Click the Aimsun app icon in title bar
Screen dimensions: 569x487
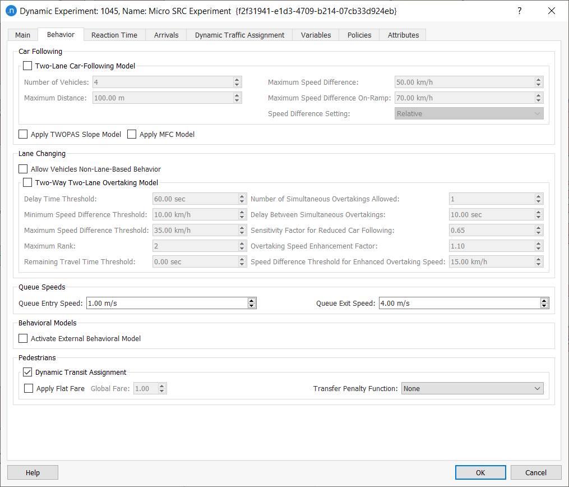tap(11, 11)
